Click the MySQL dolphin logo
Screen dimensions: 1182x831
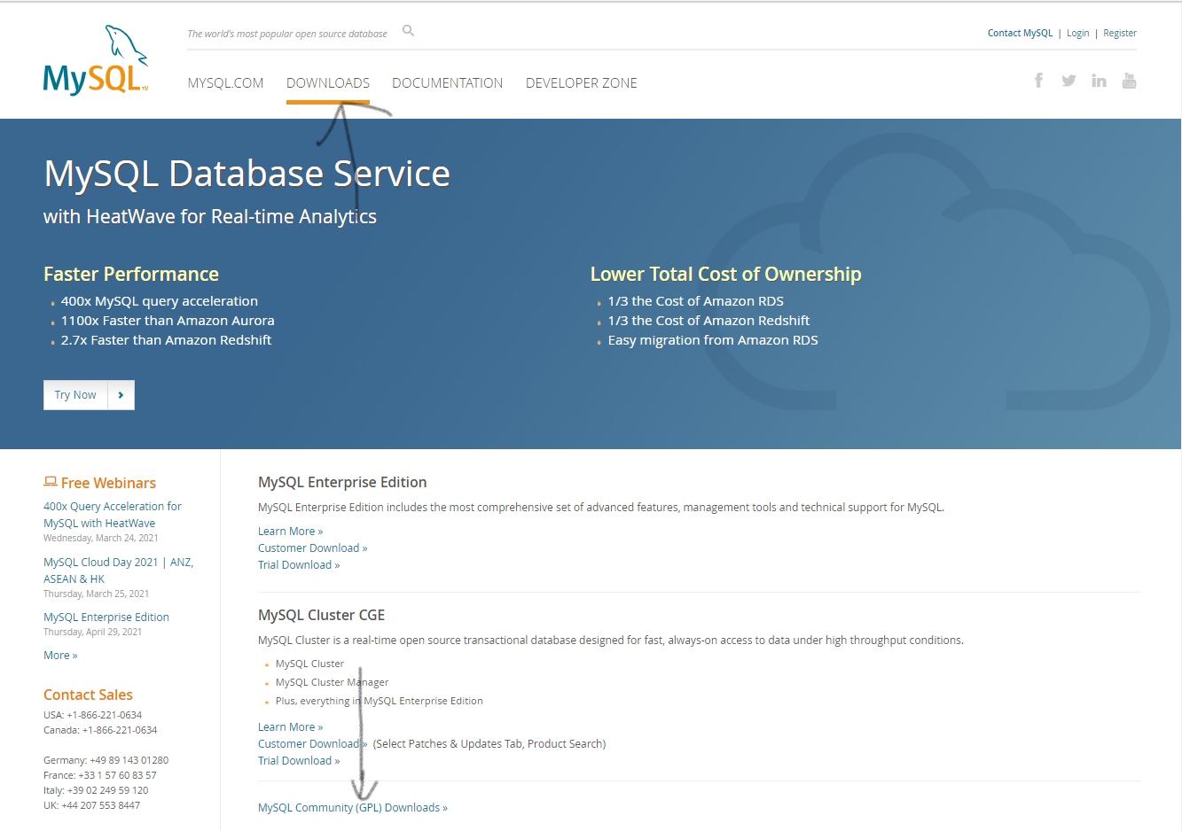pyautogui.click(x=96, y=60)
